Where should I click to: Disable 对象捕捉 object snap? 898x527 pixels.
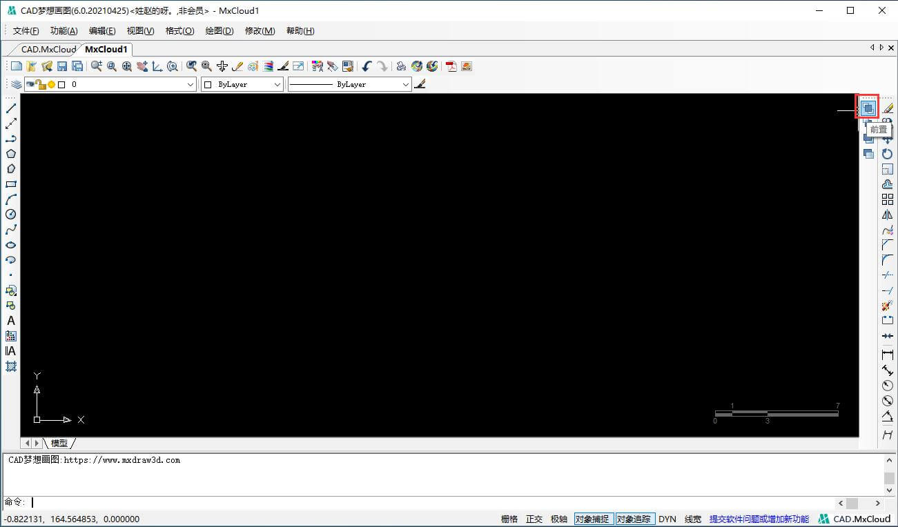[x=593, y=519]
